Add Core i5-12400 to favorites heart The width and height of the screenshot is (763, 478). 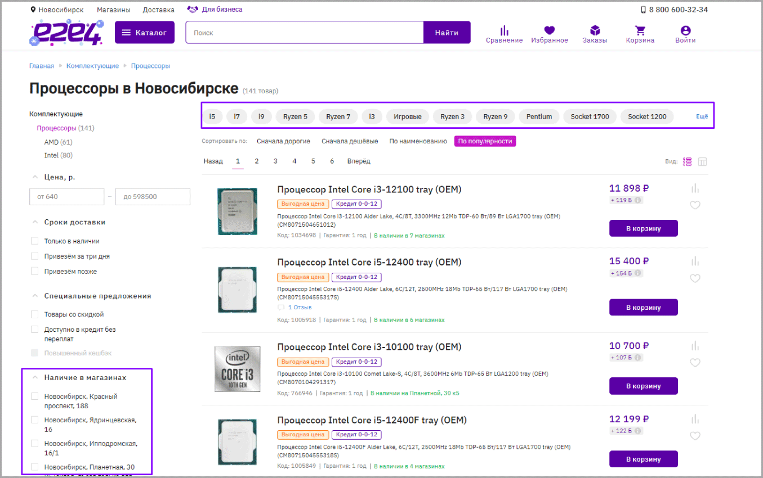tap(695, 278)
